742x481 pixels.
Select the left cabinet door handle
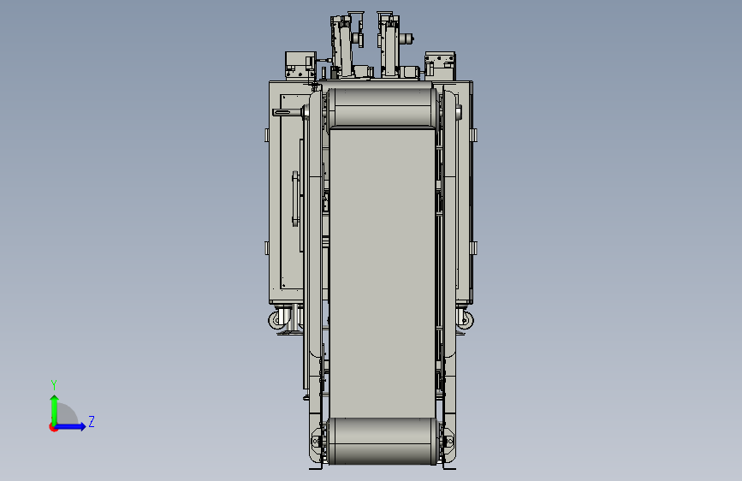click(295, 199)
